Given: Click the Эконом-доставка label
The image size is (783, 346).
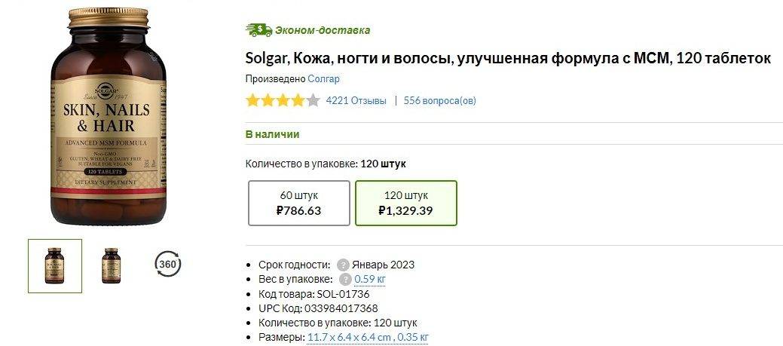Looking at the screenshot, I should (x=323, y=30).
